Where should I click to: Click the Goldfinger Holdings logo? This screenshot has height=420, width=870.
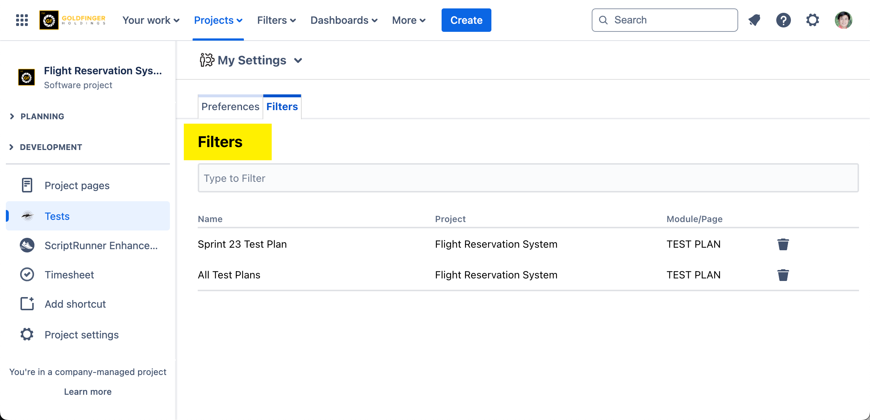[x=72, y=20]
